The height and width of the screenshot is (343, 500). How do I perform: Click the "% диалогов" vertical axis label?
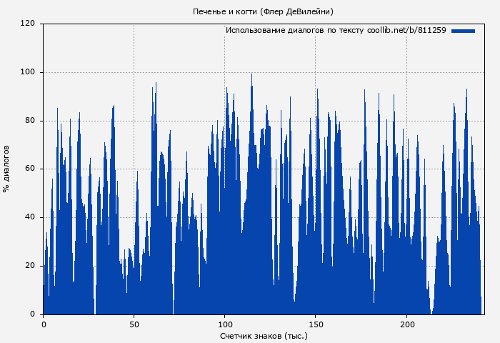6,169
